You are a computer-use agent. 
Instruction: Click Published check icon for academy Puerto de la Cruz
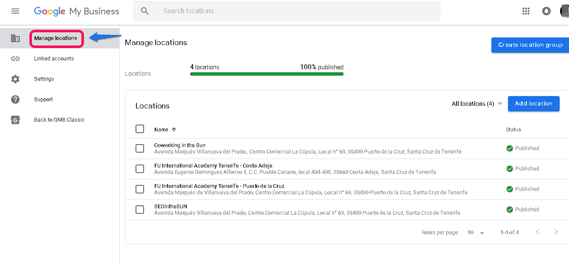tap(509, 189)
